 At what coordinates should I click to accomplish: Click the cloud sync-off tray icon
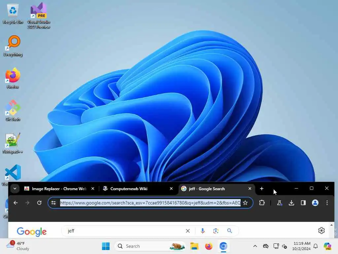pos(266,246)
